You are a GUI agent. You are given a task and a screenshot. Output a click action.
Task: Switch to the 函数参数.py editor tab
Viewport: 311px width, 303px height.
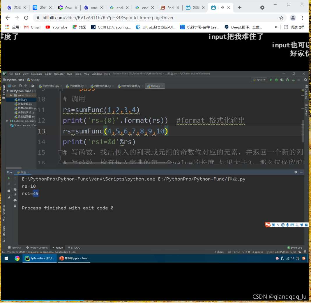point(75,86)
